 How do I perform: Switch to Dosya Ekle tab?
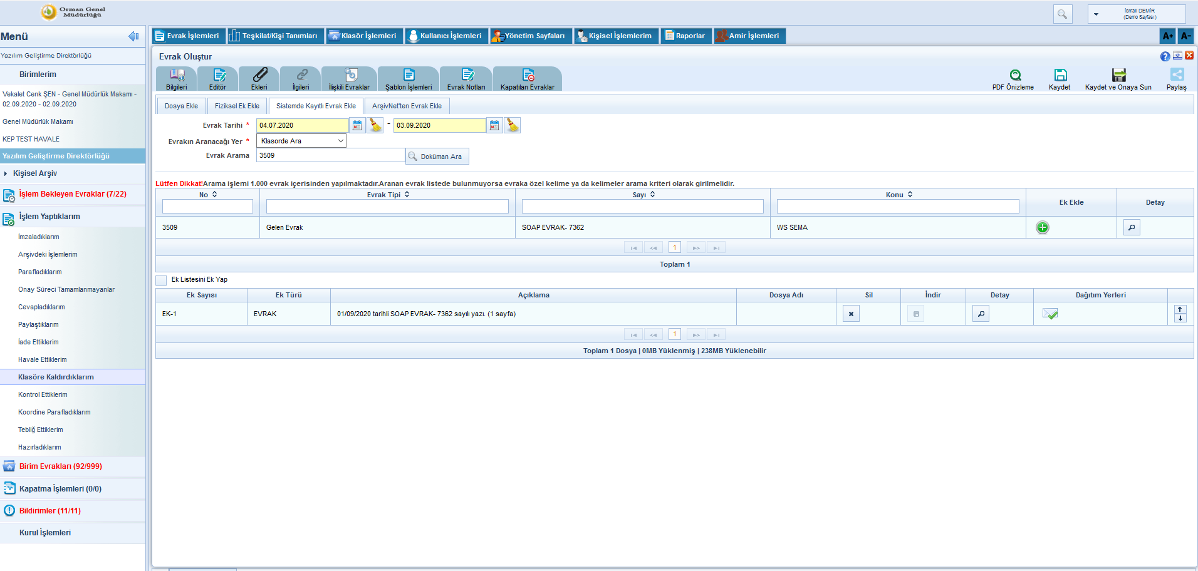(x=181, y=106)
